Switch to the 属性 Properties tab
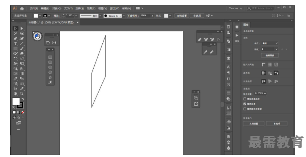 (x=246, y=25)
